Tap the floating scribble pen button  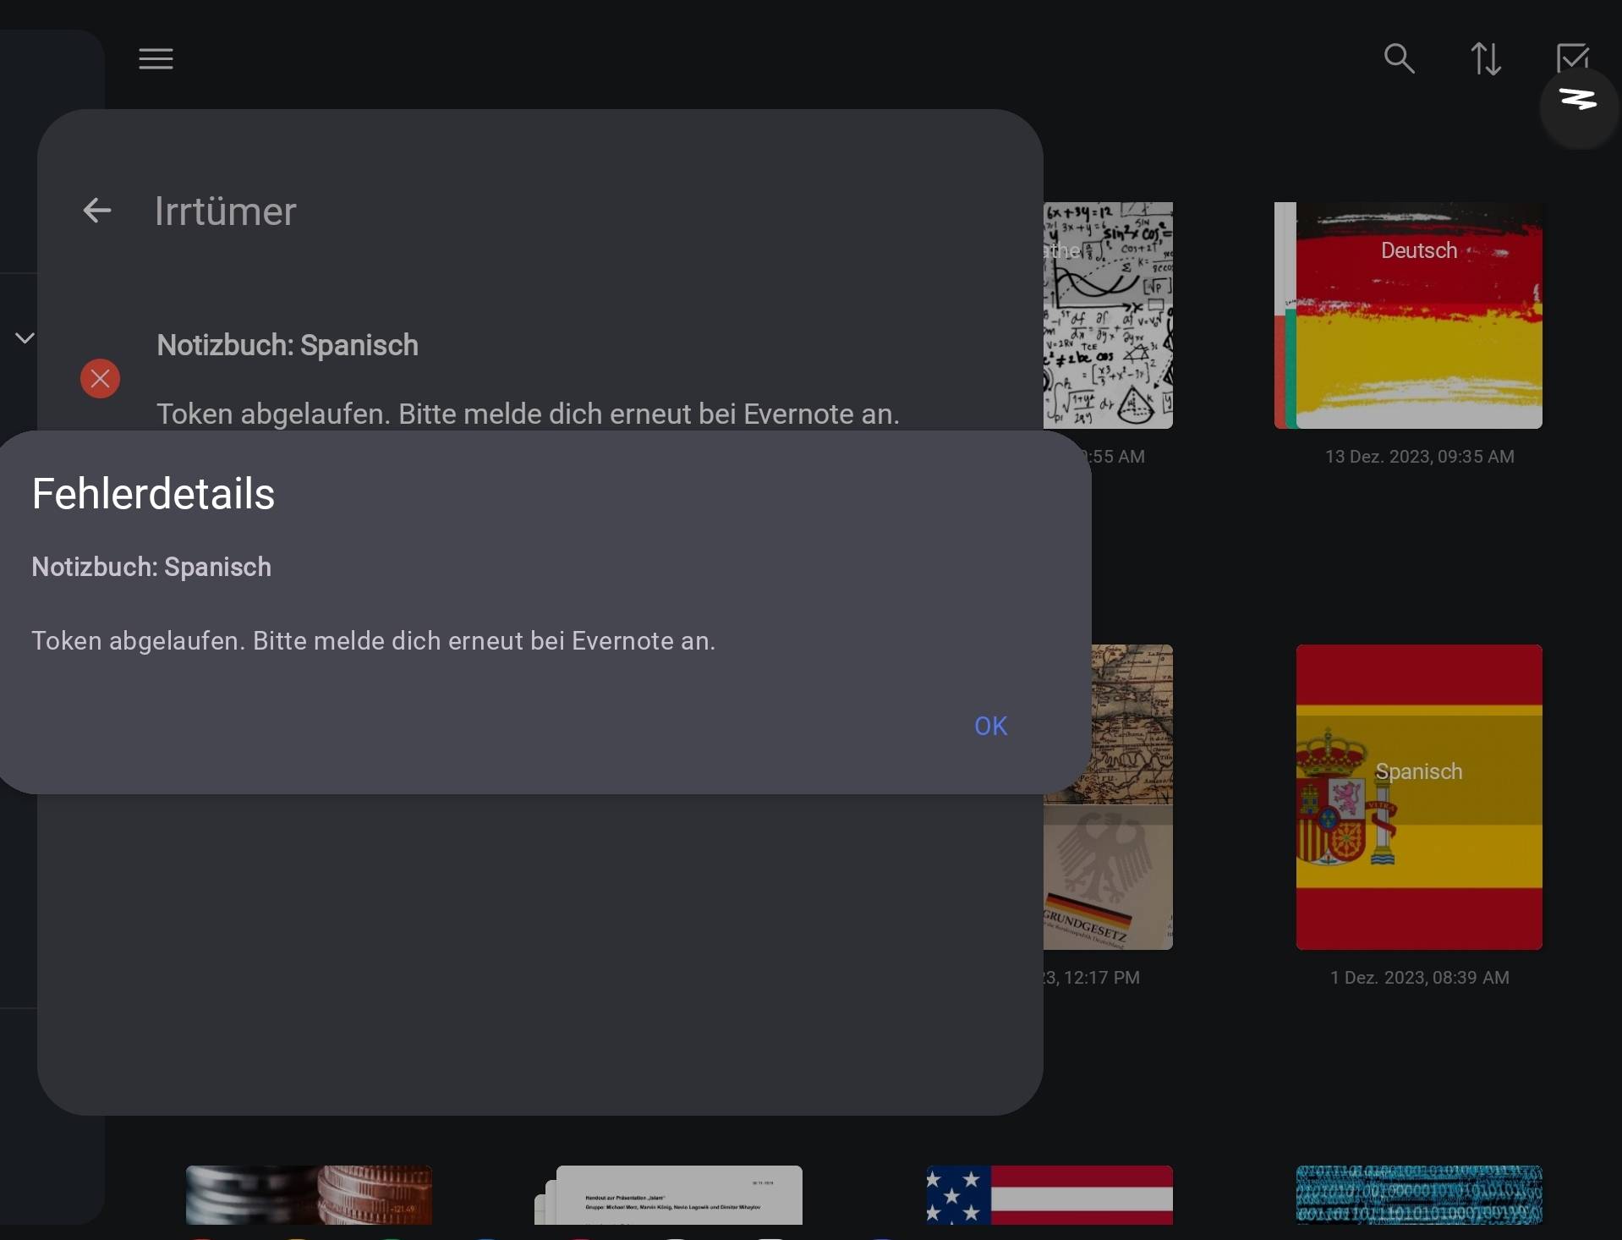click(x=1578, y=102)
